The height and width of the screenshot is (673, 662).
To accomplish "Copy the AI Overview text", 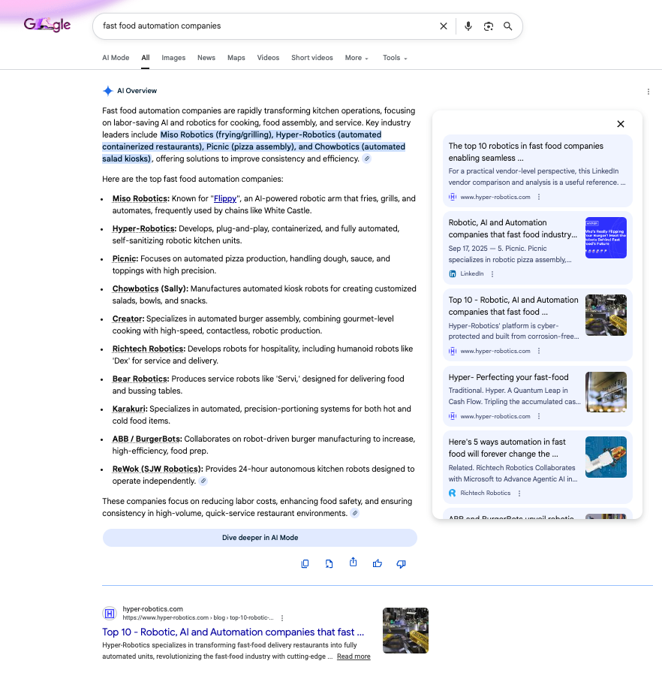I will (305, 563).
